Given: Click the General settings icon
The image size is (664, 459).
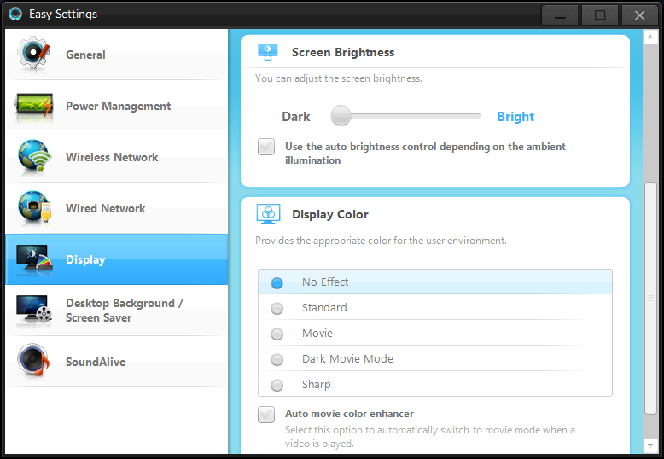Looking at the screenshot, I should click(34, 55).
